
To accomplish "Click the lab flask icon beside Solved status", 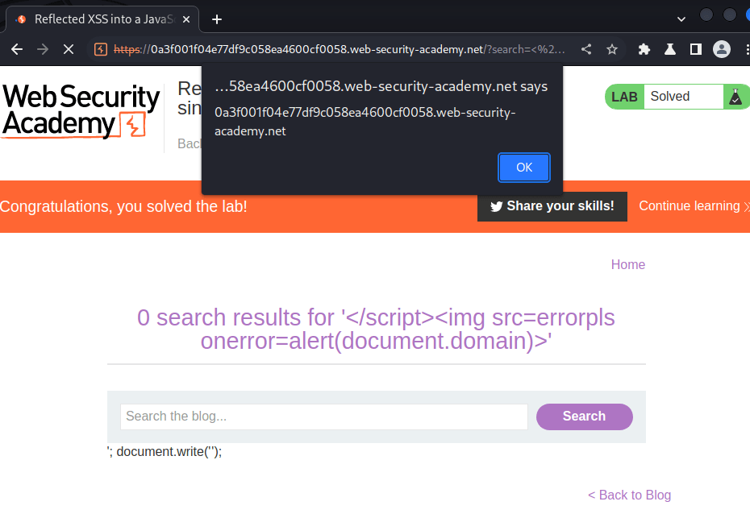I will coord(735,97).
